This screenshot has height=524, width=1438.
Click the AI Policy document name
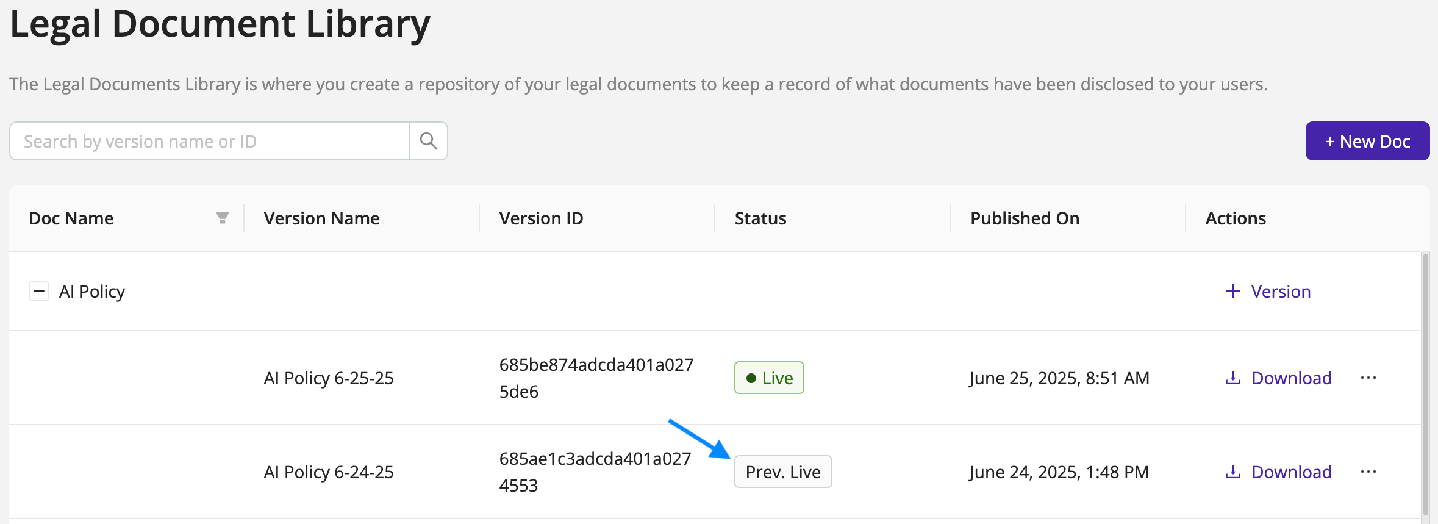pyautogui.click(x=92, y=291)
